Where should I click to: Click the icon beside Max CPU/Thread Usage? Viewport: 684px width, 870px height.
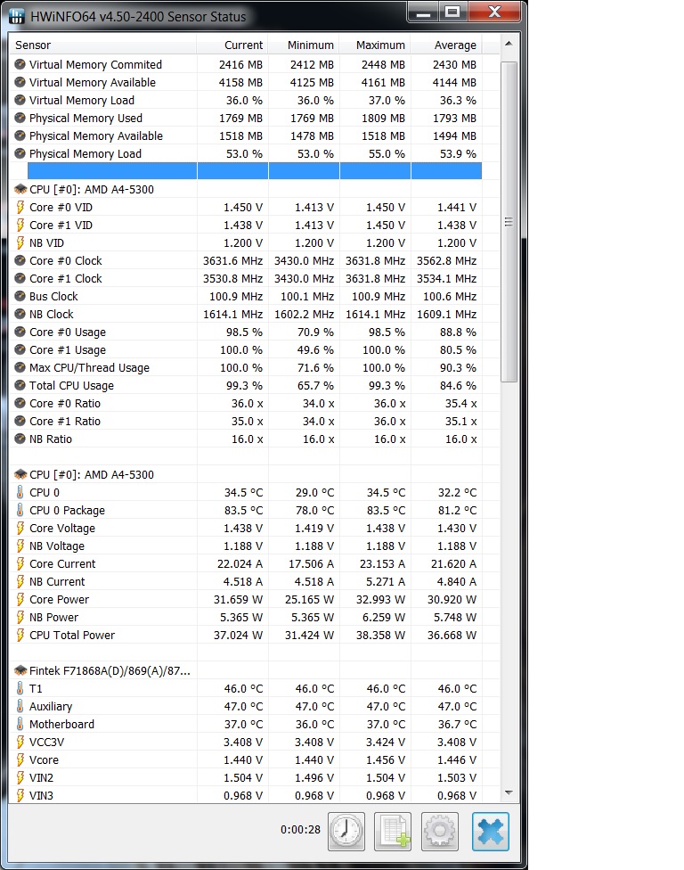20,367
